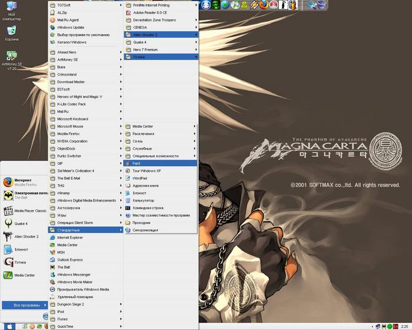Viewport: 412px width, 330px height.
Task: Open the Операция Silent Storm folder
Action: click(86, 223)
